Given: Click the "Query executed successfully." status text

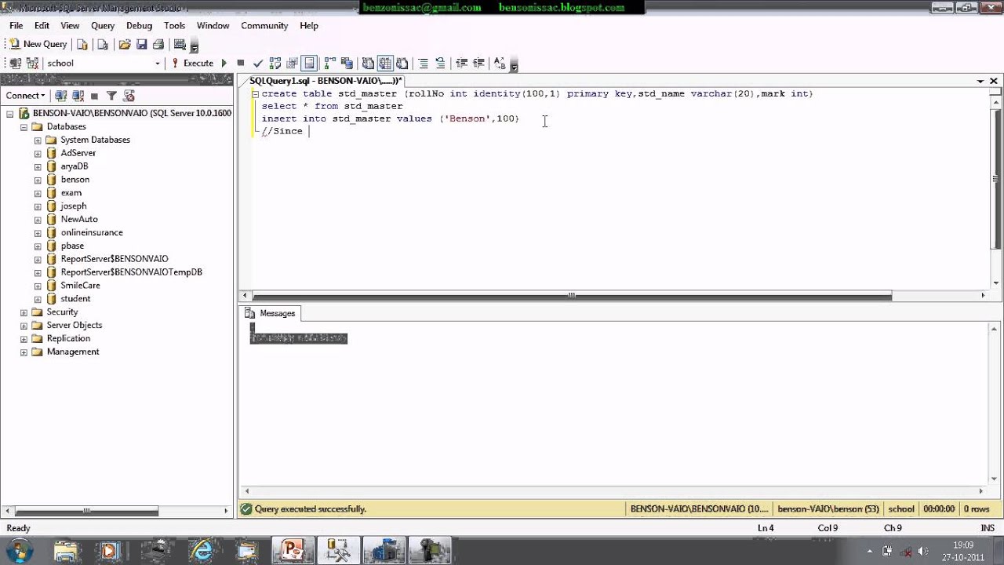Looking at the screenshot, I should tap(311, 509).
